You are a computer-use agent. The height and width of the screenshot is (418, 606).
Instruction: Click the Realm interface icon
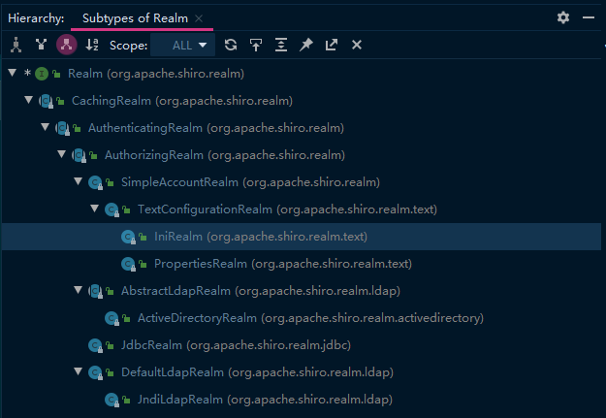[42, 74]
